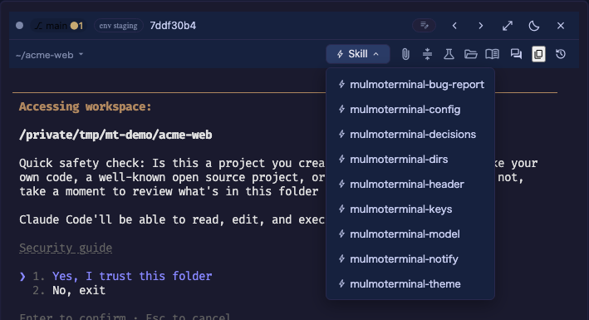Go to next with right chevron
This screenshot has width=589, height=320.
[x=481, y=26]
